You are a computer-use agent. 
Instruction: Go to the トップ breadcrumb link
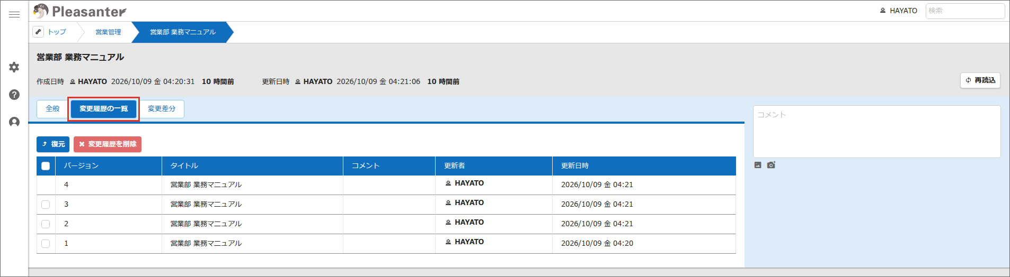(57, 32)
